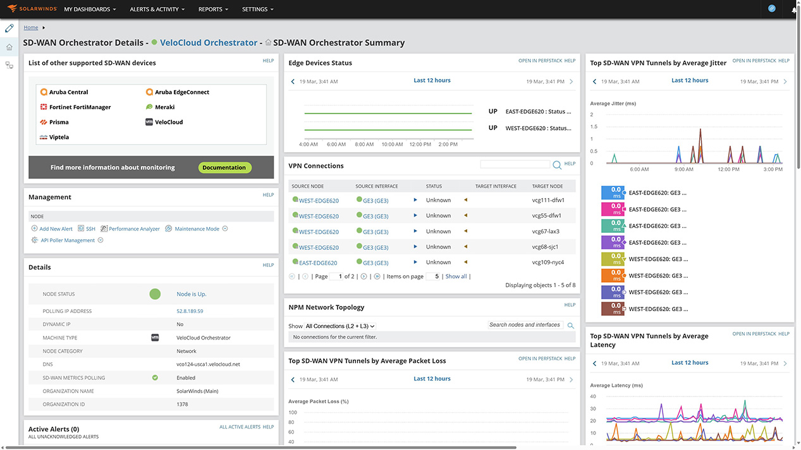
Task: Click the SD-WAN Metrics Polling enabled checkmark
Action: click(x=155, y=377)
